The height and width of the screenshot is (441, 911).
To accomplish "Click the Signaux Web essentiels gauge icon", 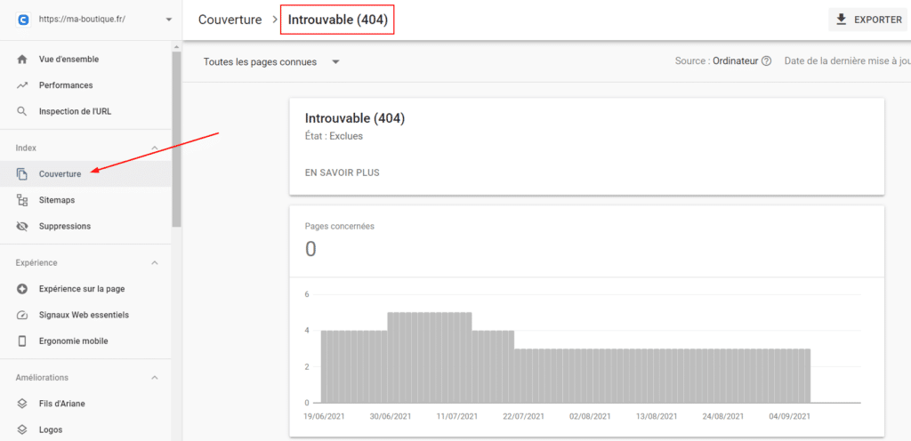I will (x=22, y=316).
